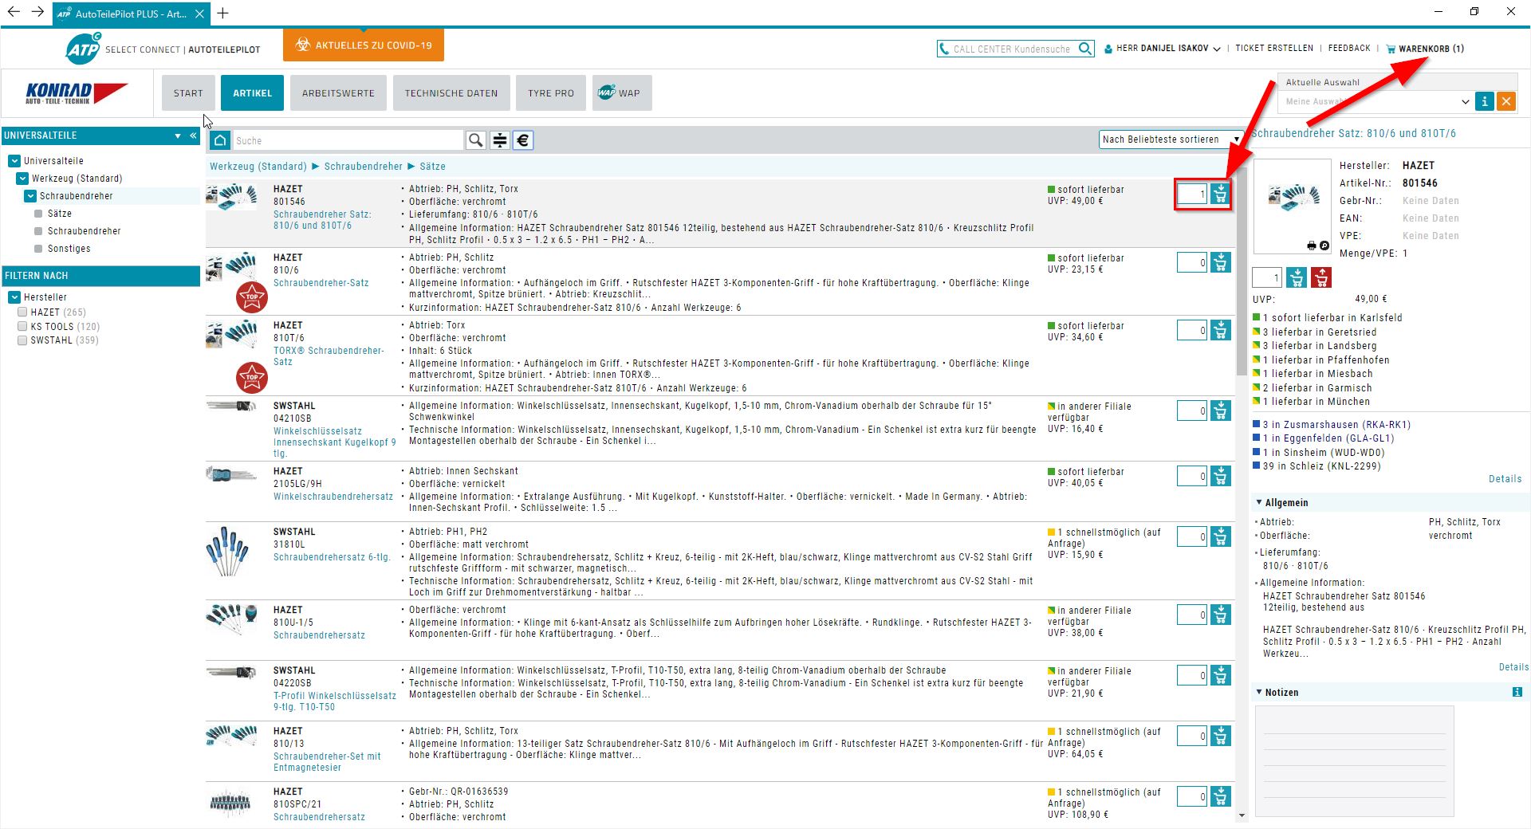This screenshot has width=1531, height=829.
Task: Click the search icon in Call Center Kundensuche
Action: pyautogui.click(x=1084, y=49)
